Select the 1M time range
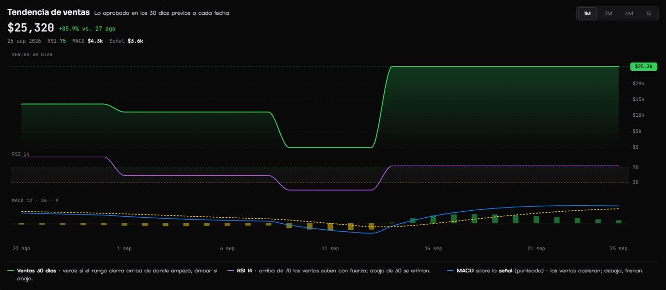The image size is (666, 290). click(x=587, y=13)
